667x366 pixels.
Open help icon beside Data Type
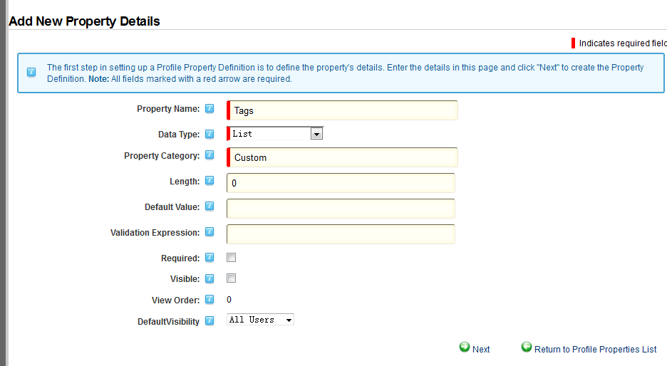[x=210, y=134]
